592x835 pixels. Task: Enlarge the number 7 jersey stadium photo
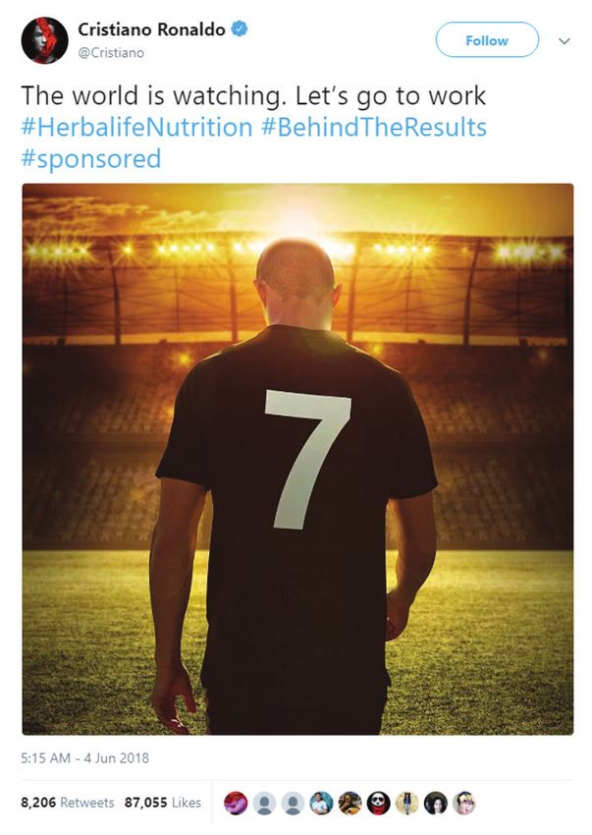tap(297, 459)
